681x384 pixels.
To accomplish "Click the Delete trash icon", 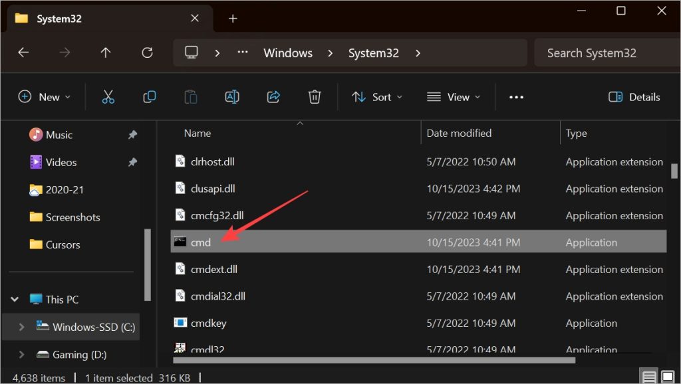I will click(x=315, y=97).
